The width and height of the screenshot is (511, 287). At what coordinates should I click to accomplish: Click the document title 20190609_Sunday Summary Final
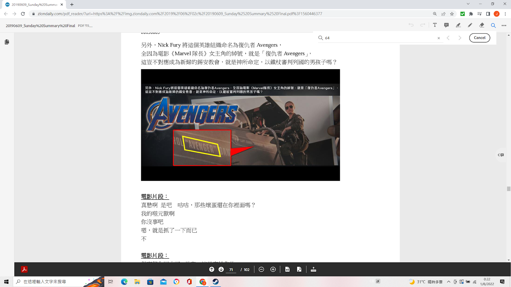click(x=41, y=26)
